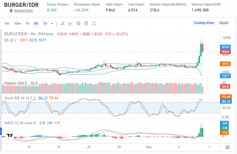237x154 pixels.
Task: Open the drawing tools pencil icon
Action: pyautogui.click(x=63, y=23)
